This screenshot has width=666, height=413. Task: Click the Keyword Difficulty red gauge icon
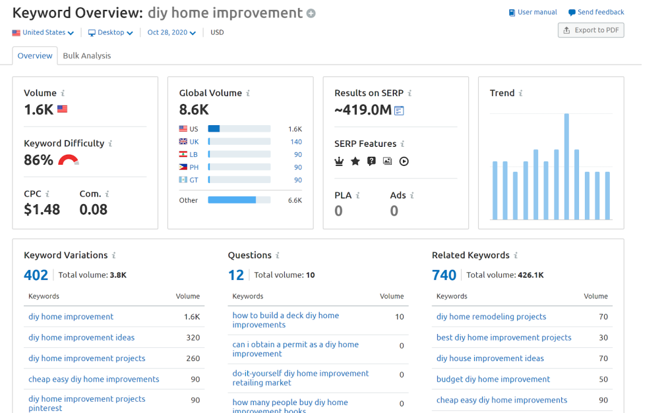point(69,161)
